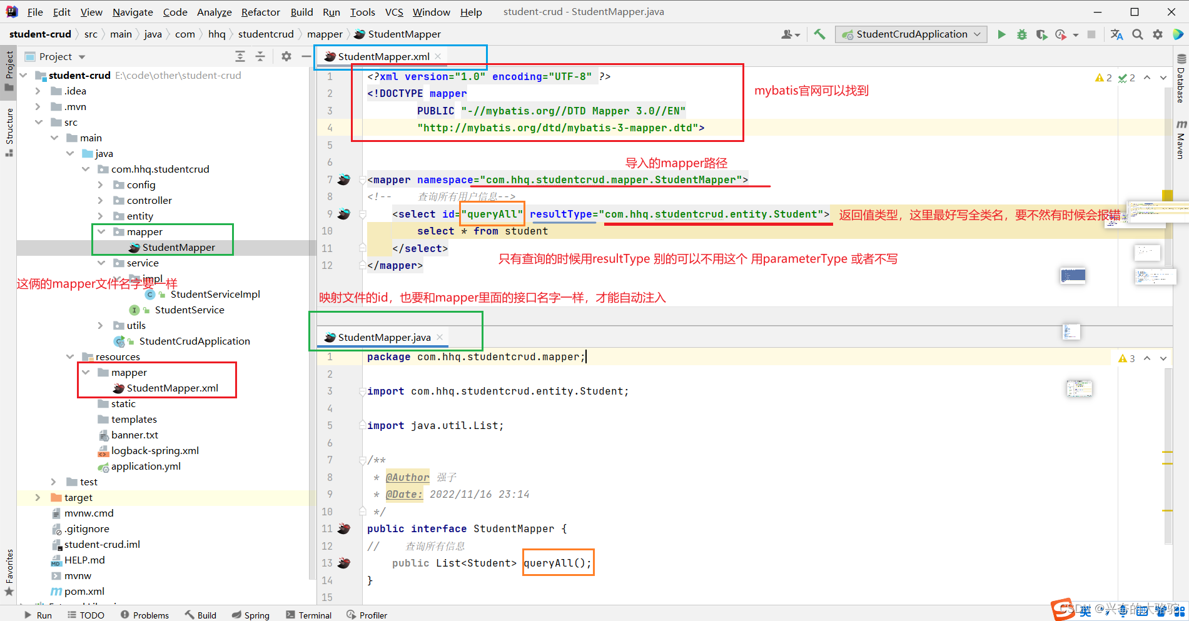Open IDE settings via the gear icon
Viewport: 1189px width, 621px height.
tap(1158, 34)
